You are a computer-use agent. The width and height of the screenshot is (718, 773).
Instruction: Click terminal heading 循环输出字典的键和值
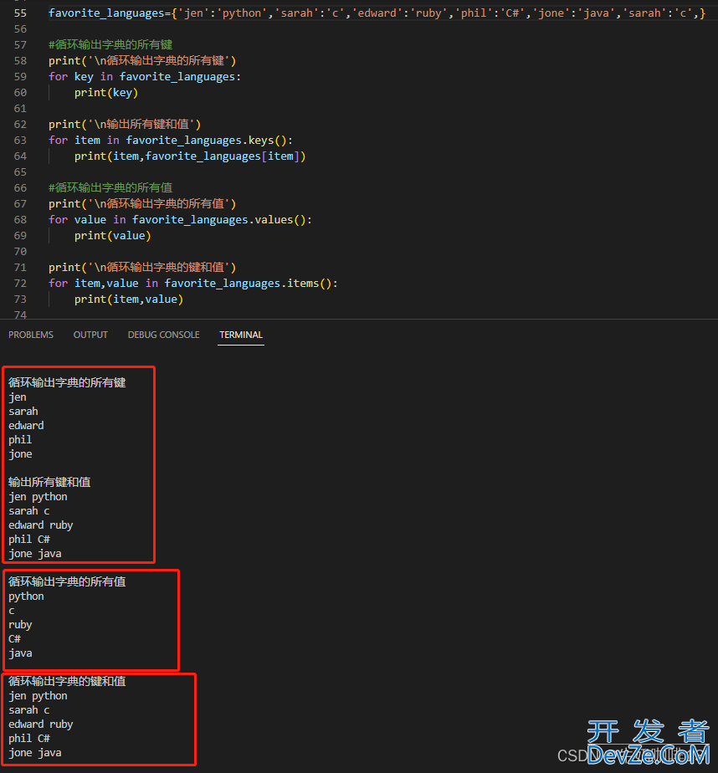(x=67, y=681)
